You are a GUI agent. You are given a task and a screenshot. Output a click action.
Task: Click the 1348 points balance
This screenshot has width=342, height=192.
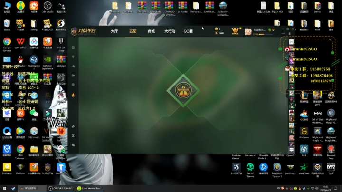point(219,33)
